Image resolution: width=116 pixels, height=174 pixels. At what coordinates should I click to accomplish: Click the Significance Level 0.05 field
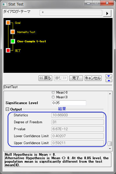(69, 103)
